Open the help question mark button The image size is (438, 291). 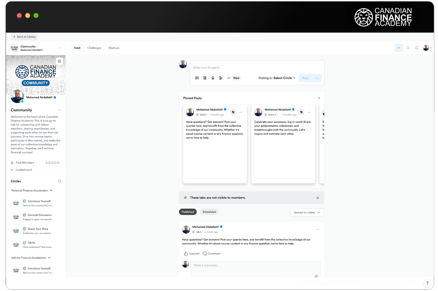[x=427, y=283]
